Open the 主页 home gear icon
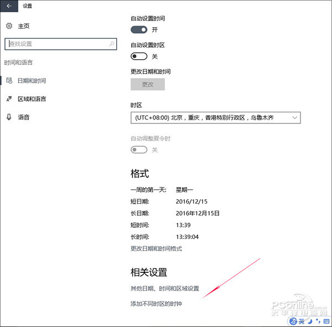 pos(9,26)
